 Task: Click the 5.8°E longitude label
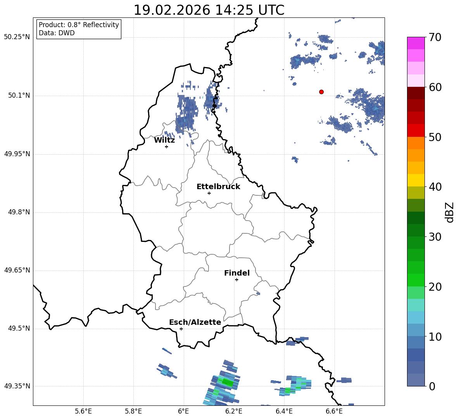133,411
